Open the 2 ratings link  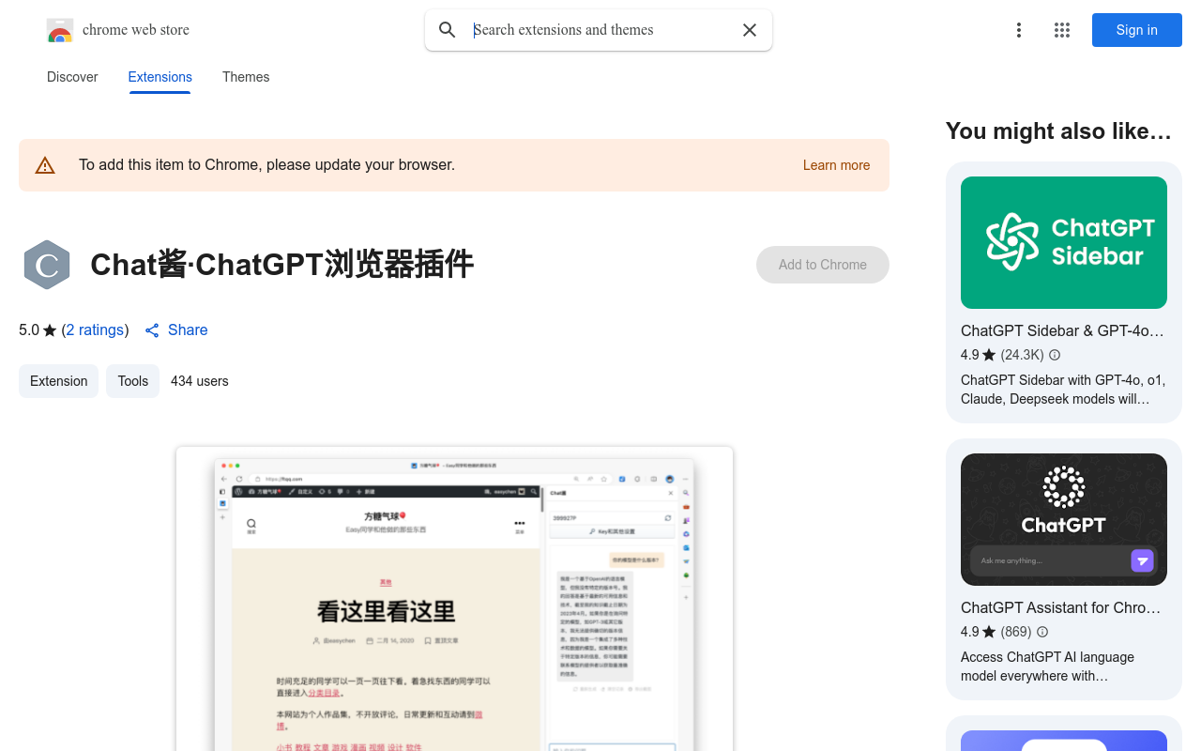[x=95, y=330]
